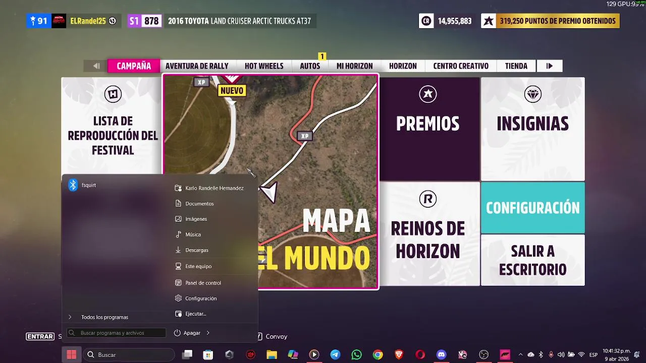Click the XP marker on the map road
Image resolution: width=646 pixels, height=363 pixels.
304,136
